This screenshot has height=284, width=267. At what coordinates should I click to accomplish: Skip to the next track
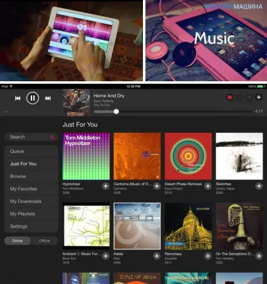(x=48, y=98)
